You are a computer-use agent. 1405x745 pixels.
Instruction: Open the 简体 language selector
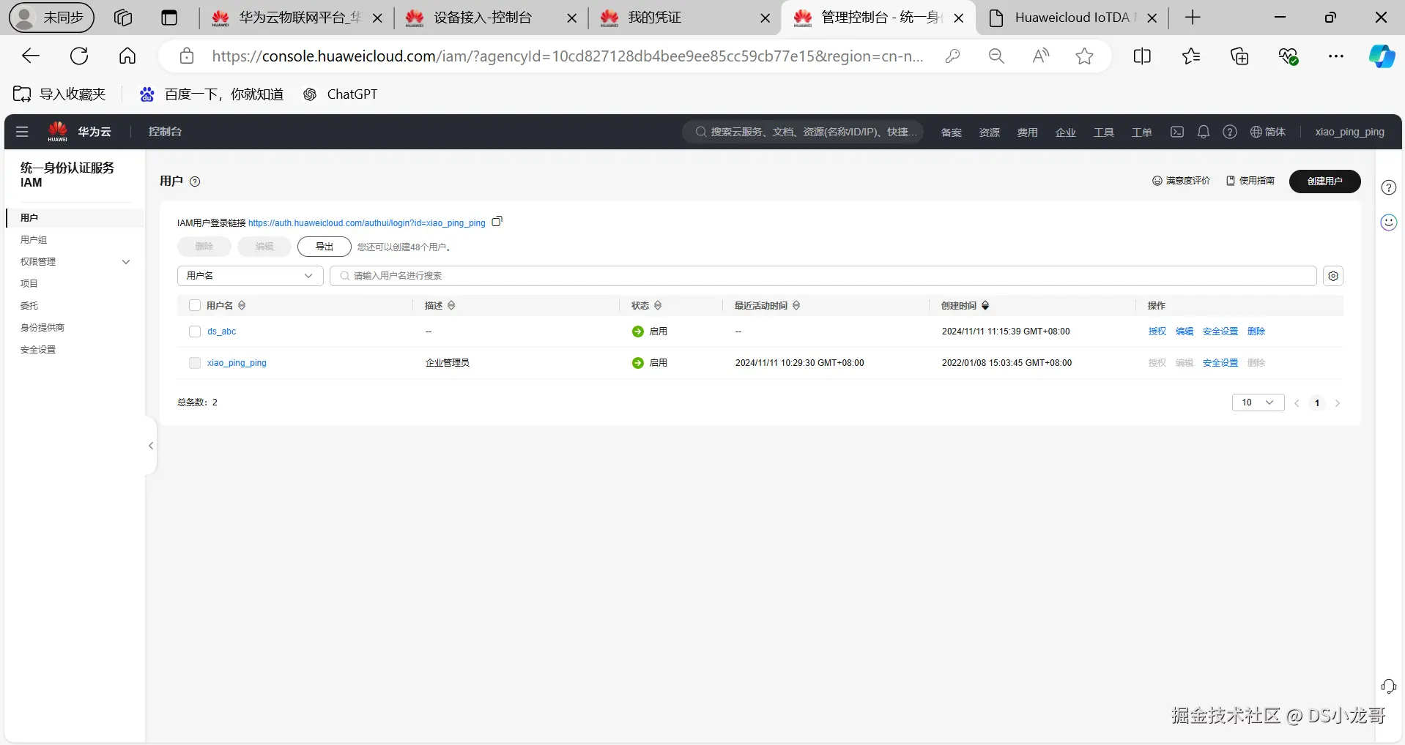[1268, 132]
